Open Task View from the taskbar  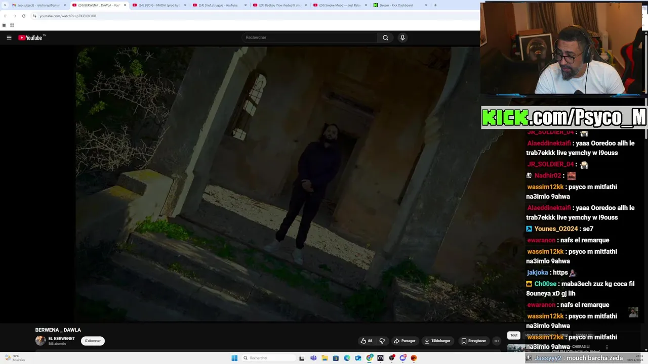302,358
